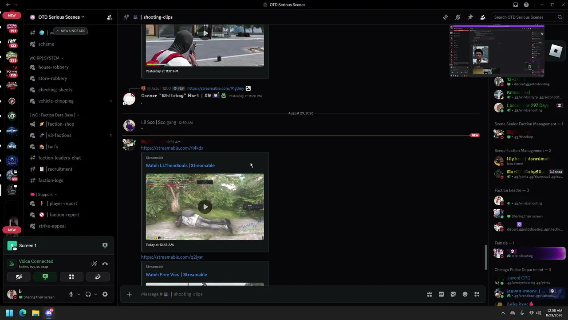Click user b's avatar
Image resolution: width=568 pixels, height=320 pixels.
point(12,294)
